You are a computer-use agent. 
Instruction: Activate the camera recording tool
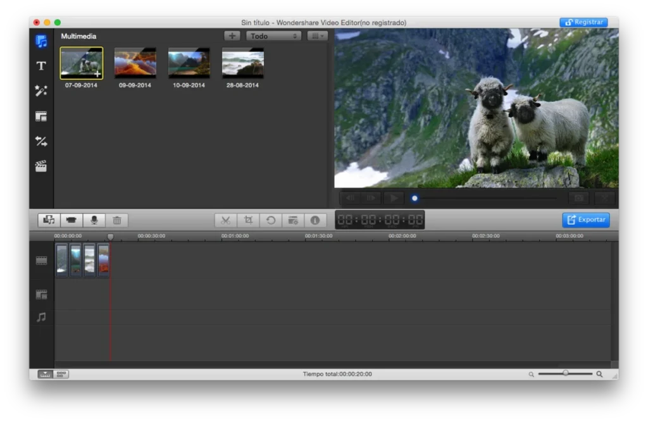[71, 220]
